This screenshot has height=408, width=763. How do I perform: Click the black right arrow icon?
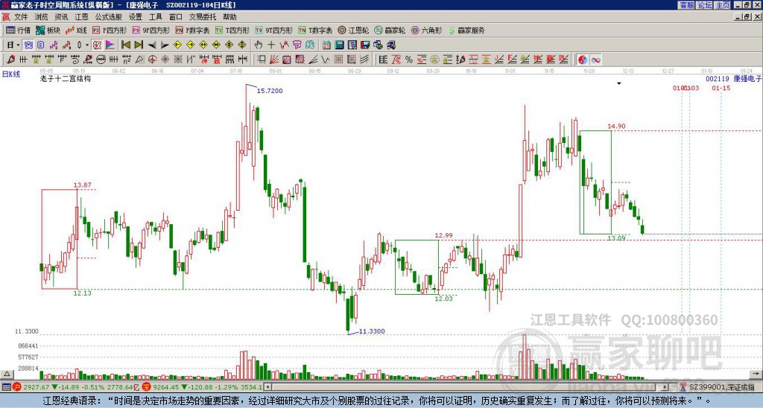[165, 45]
